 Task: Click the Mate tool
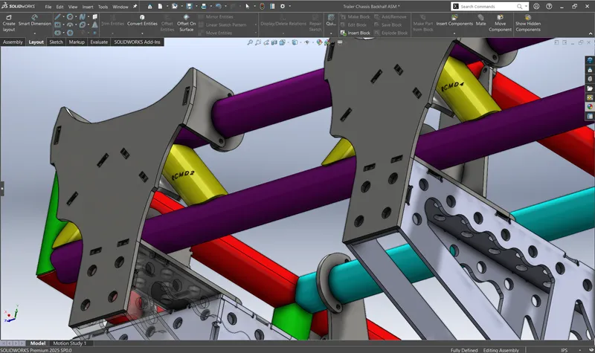pyautogui.click(x=480, y=21)
